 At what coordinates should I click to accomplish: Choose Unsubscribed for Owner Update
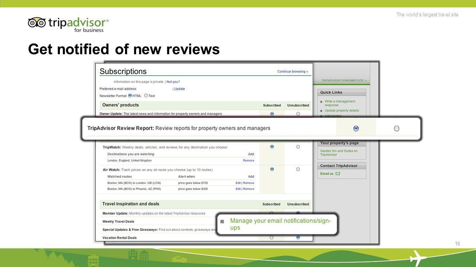click(298, 114)
